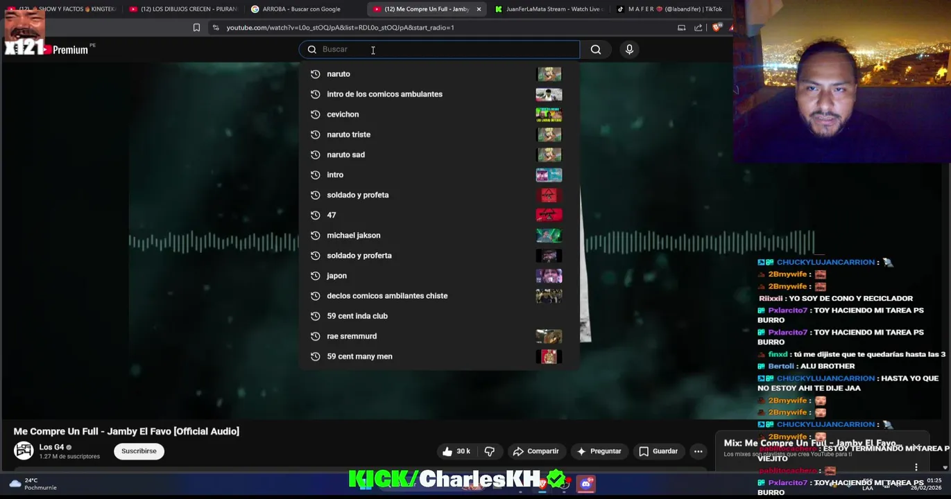Image resolution: width=951 pixels, height=499 pixels.
Task: Click history clock icon beside 'intro'
Action: (x=315, y=175)
